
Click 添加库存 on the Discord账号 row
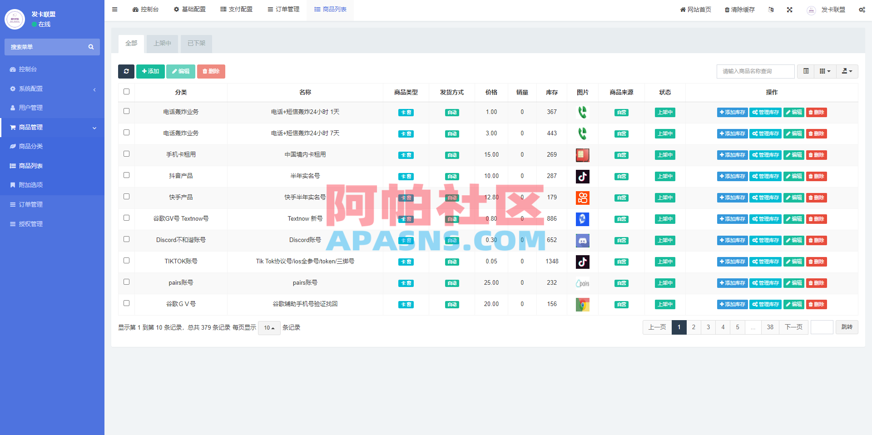coord(732,240)
